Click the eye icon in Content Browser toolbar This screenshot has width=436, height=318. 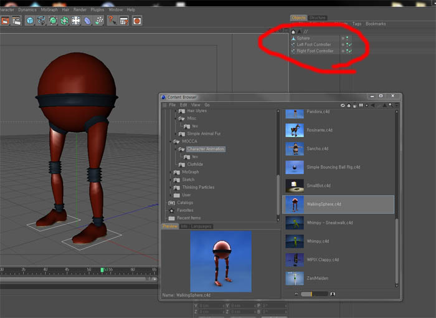tap(343, 105)
